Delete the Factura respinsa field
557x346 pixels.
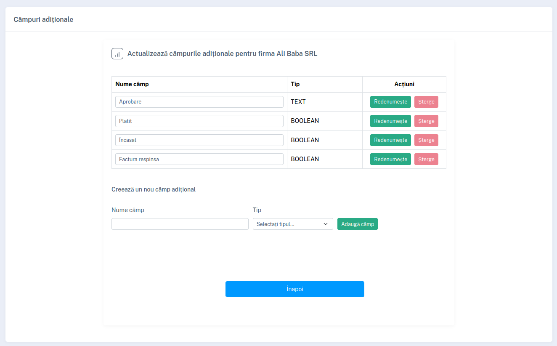pos(426,159)
